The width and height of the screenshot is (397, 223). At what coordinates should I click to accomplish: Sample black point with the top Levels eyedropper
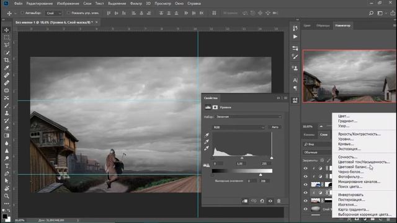point(207,135)
